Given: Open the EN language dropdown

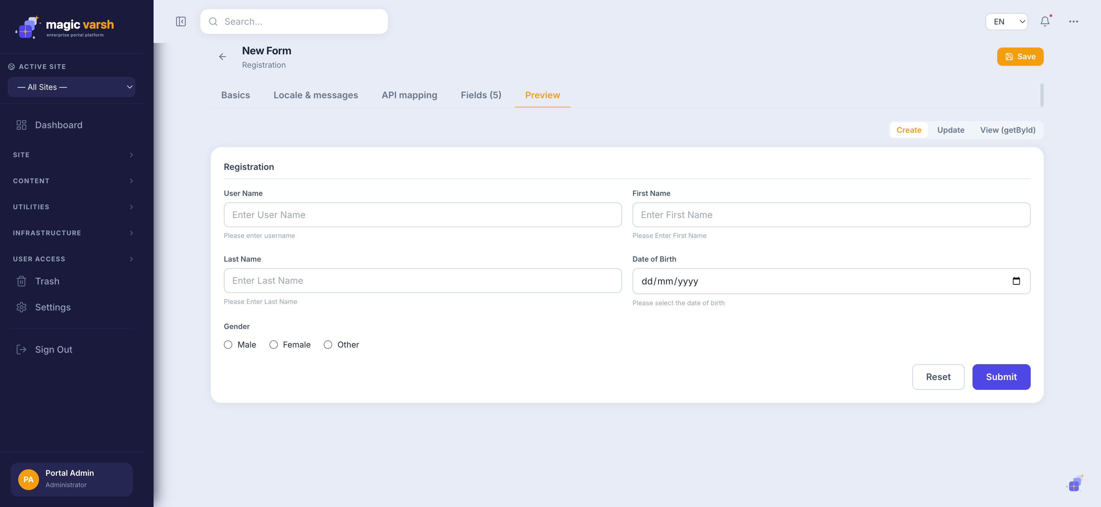Looking at the screenshot, I should click(1007, 21).
